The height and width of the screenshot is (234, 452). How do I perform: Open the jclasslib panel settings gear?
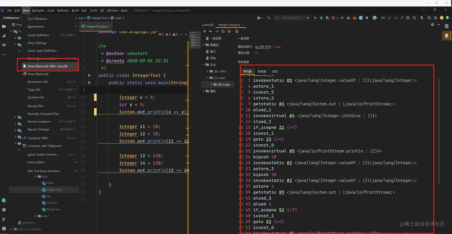pyautogui.click(x=433, y=25)
